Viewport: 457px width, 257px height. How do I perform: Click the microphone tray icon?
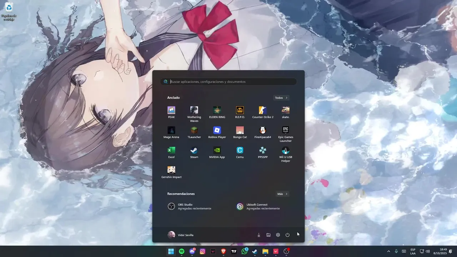[x=396, y=251]
